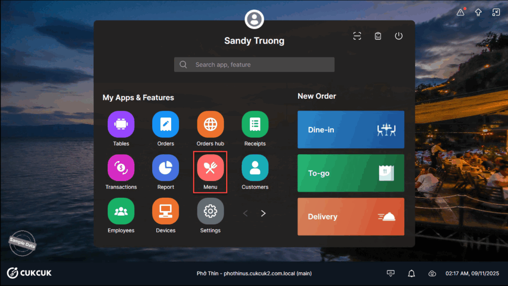Click the cloud sync status icon
508x286 pixels.
(432, 274)
